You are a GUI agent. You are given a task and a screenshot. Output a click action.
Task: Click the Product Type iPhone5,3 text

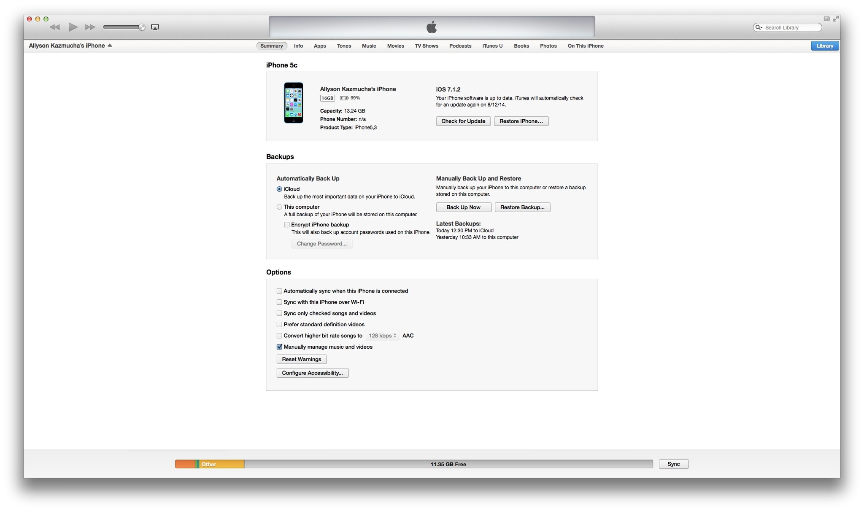pos(348,127)
